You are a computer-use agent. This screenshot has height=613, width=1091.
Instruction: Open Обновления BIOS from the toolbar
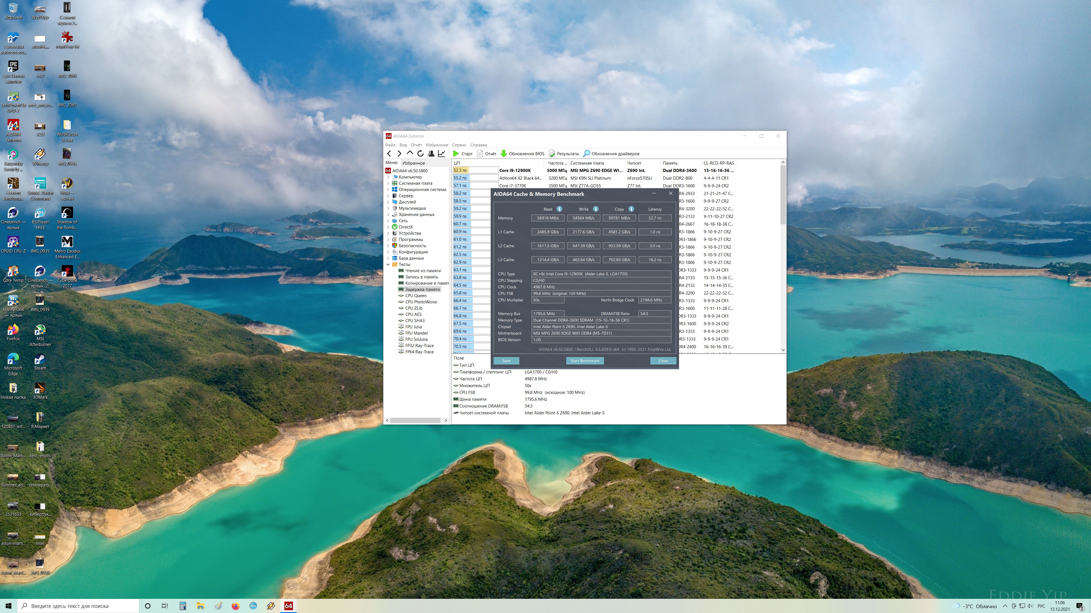coord(522,154)
